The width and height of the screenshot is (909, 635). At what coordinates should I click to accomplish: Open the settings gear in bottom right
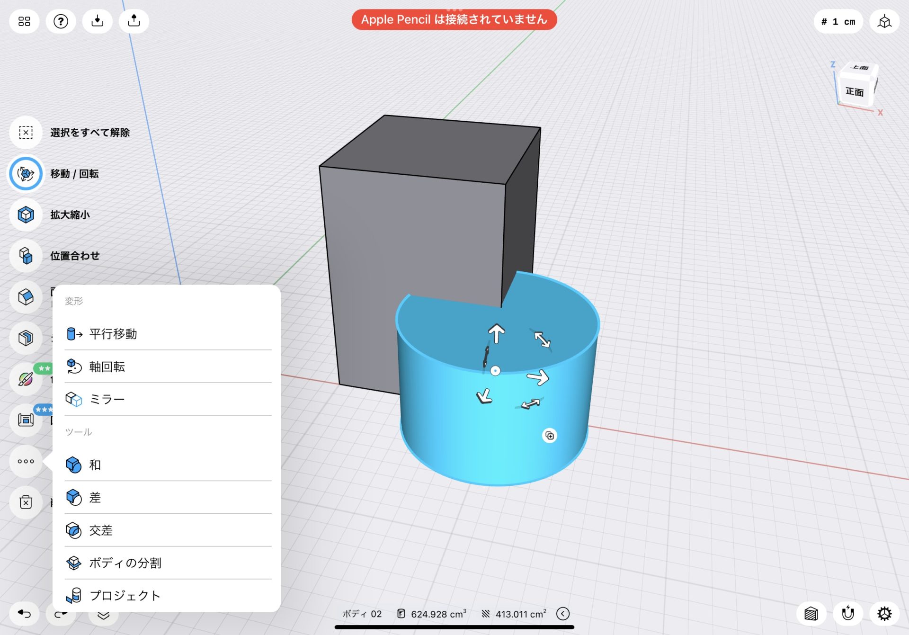coord(884,613)
